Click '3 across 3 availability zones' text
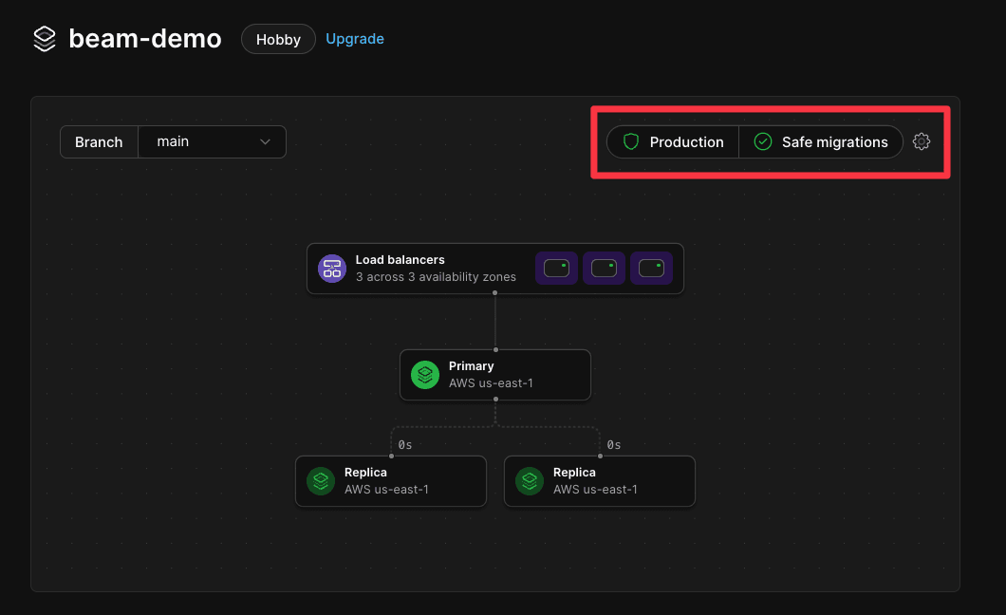 pos(436,277)
